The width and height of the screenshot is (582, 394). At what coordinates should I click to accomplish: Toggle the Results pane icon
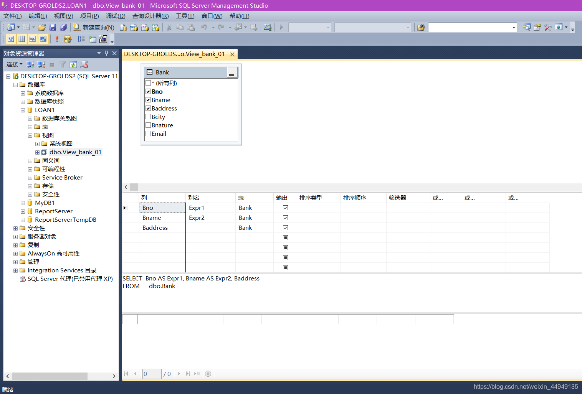point(43,39)
